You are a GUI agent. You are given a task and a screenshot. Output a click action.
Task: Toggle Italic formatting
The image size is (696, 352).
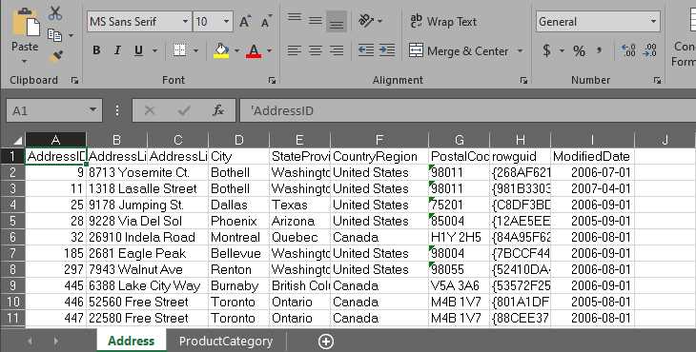click(x=117, y=50)
